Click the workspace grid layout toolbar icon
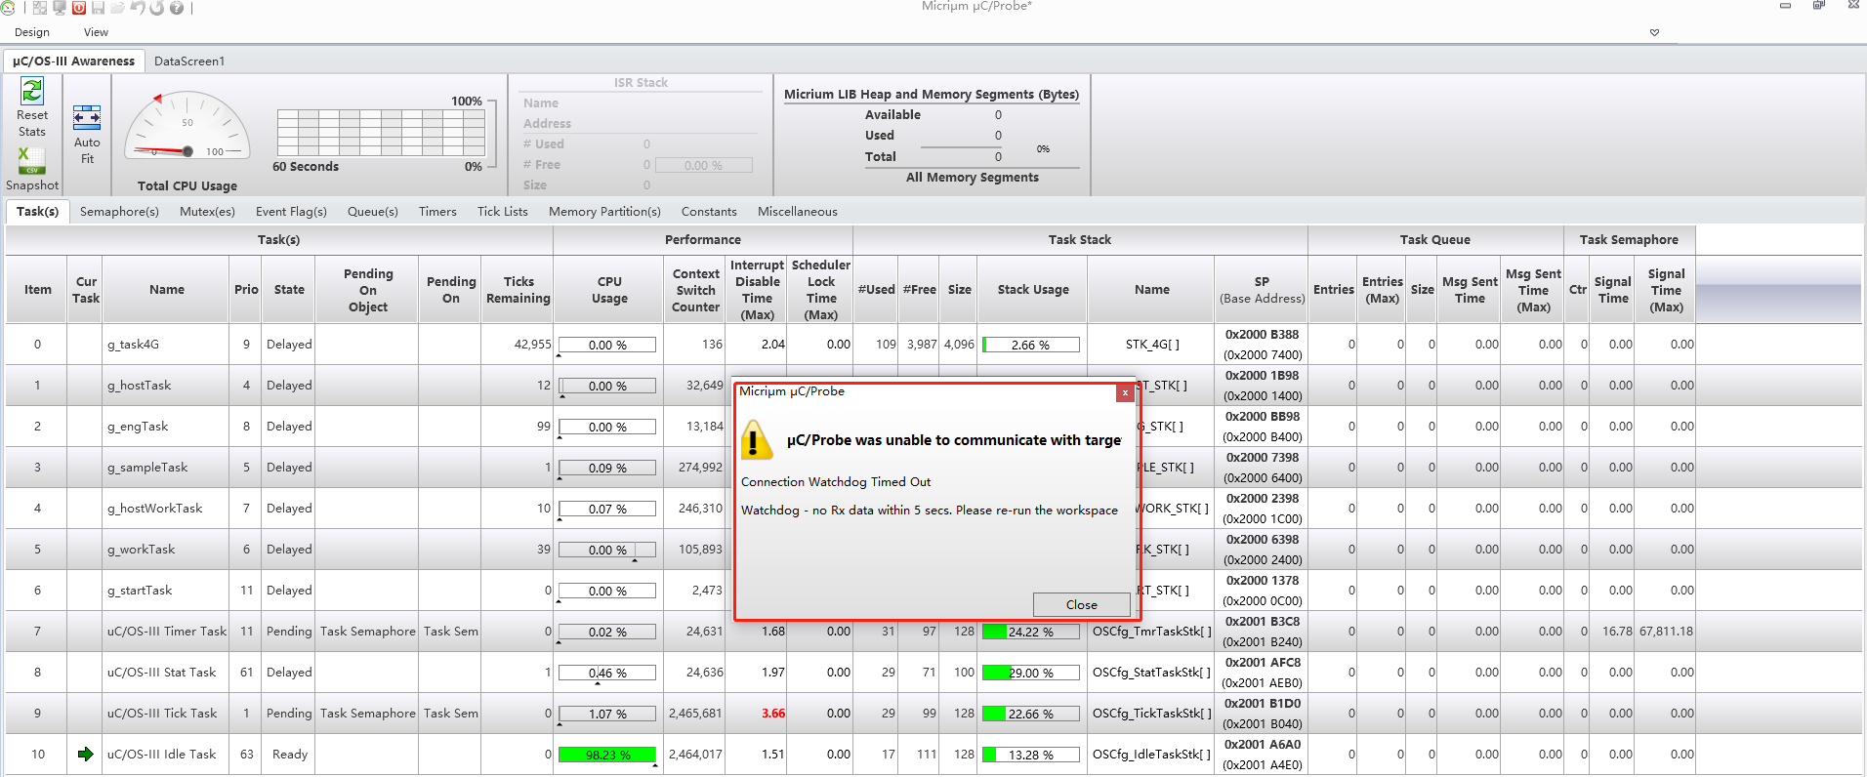This screenshot has height=777, width=1867. point(40,8)
